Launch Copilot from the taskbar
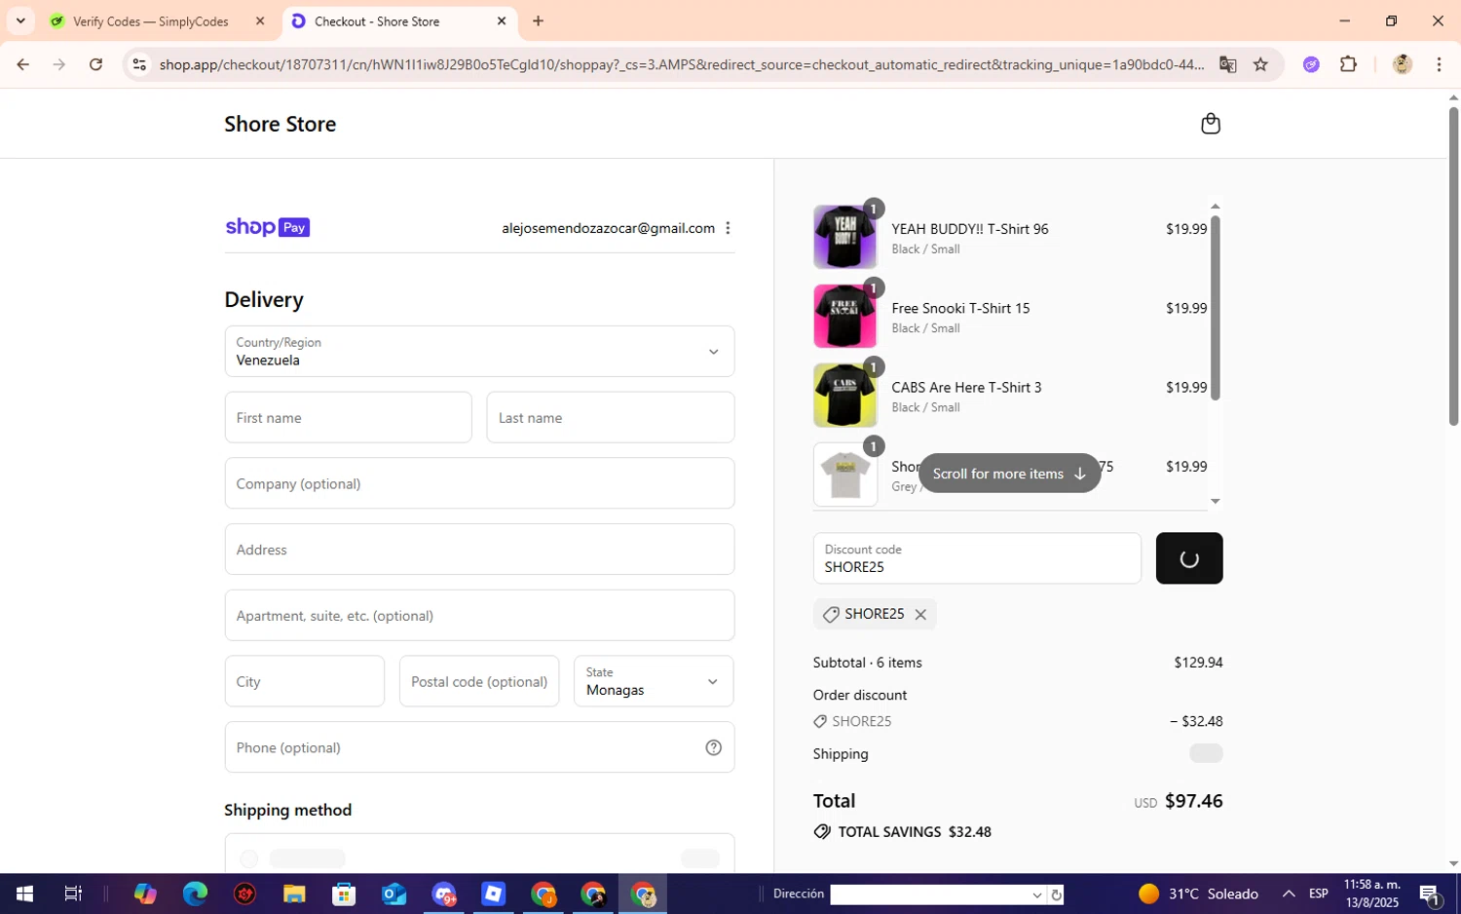 (x=145, y=894)
